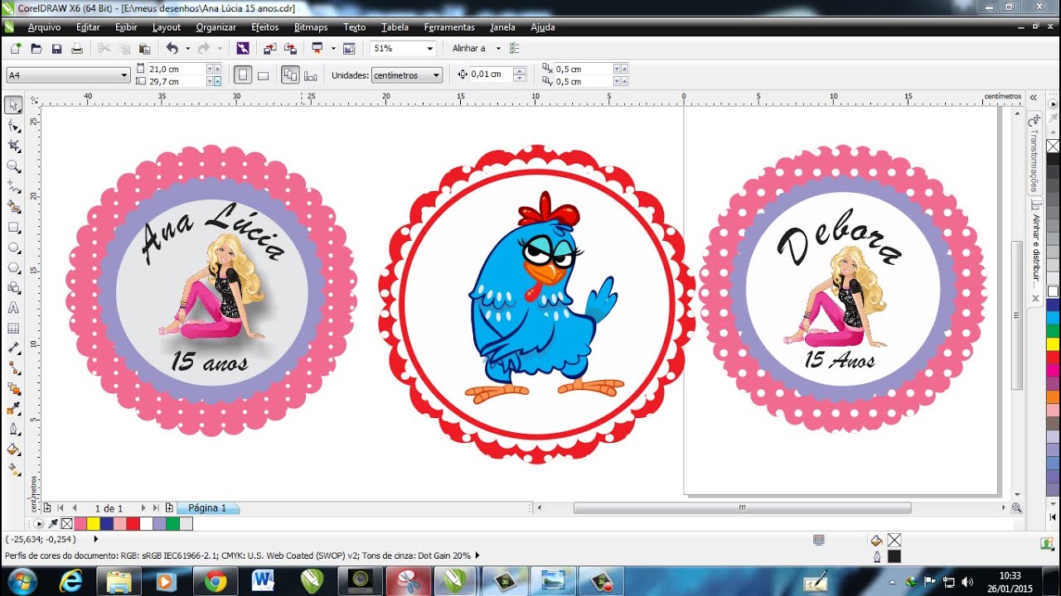Open the page size A4 dropdown

[x=68, y=75]
